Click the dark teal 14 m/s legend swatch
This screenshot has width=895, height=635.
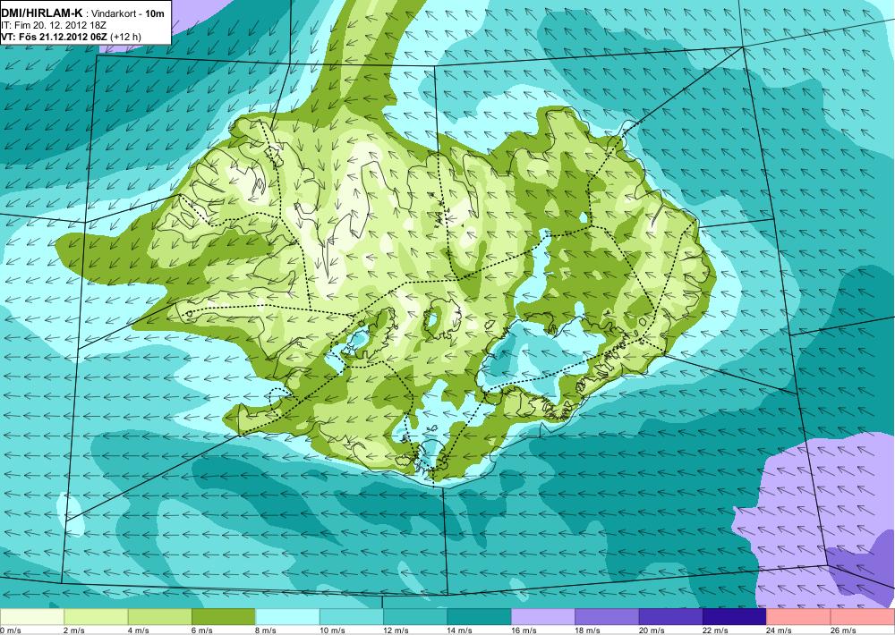click(x=480, y=617)
